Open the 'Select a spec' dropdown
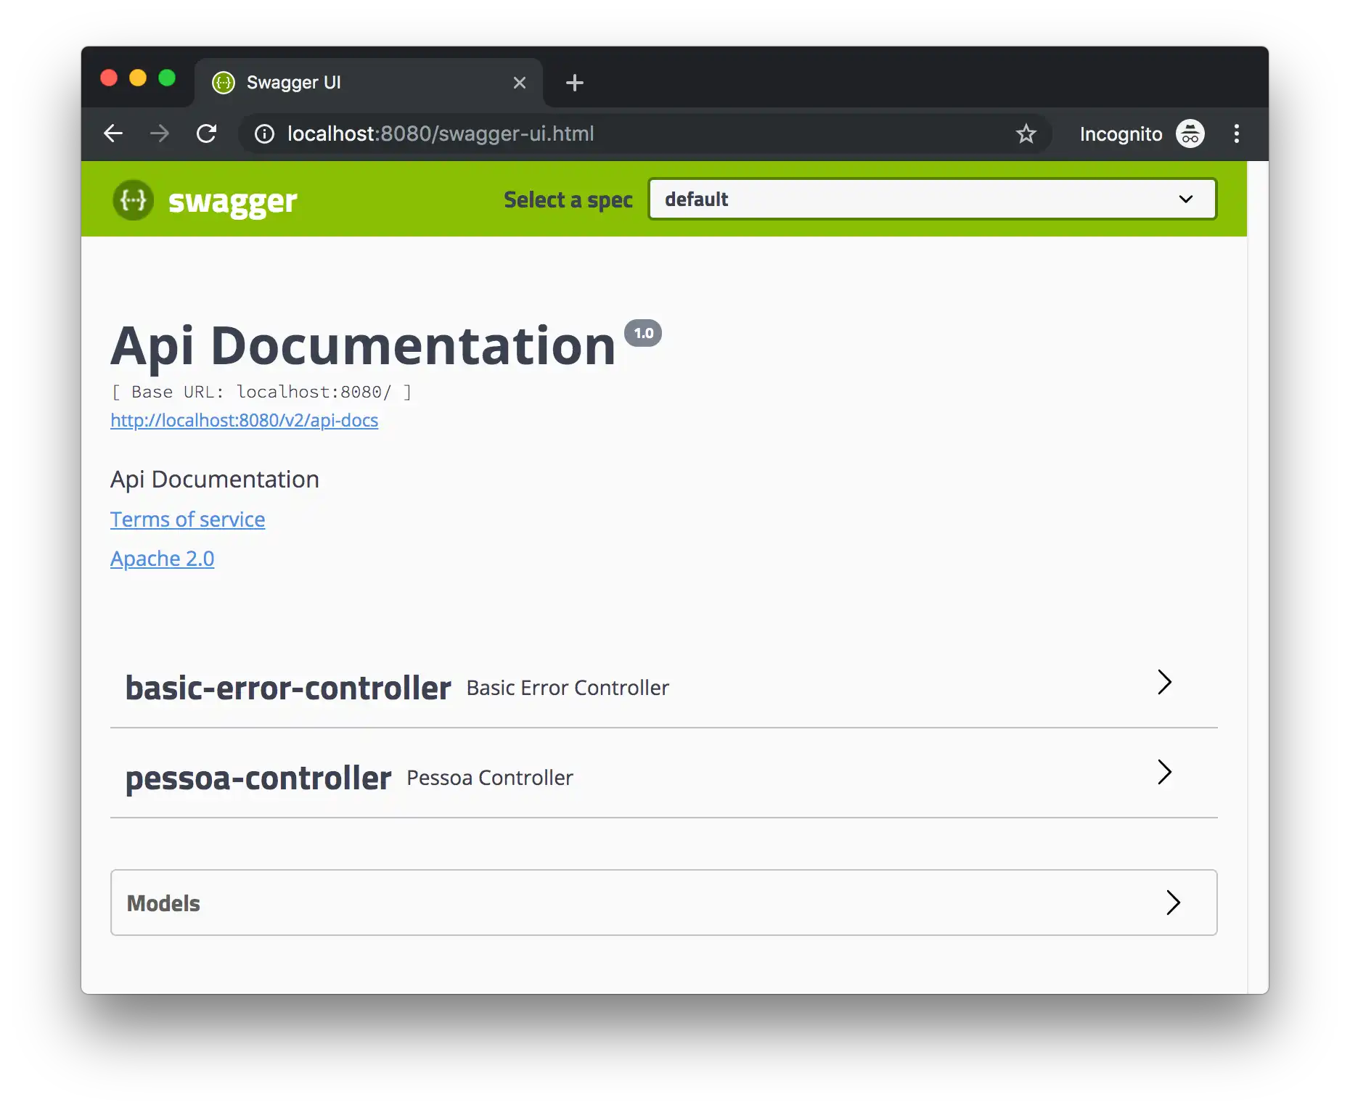This screenshot has height=1110, width=1350. click(931, 199)
